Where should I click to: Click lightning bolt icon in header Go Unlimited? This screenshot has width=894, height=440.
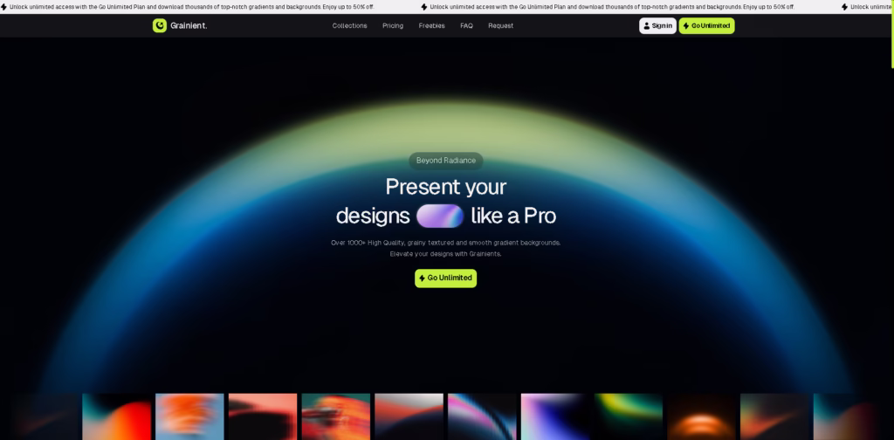tap(686, 25)
